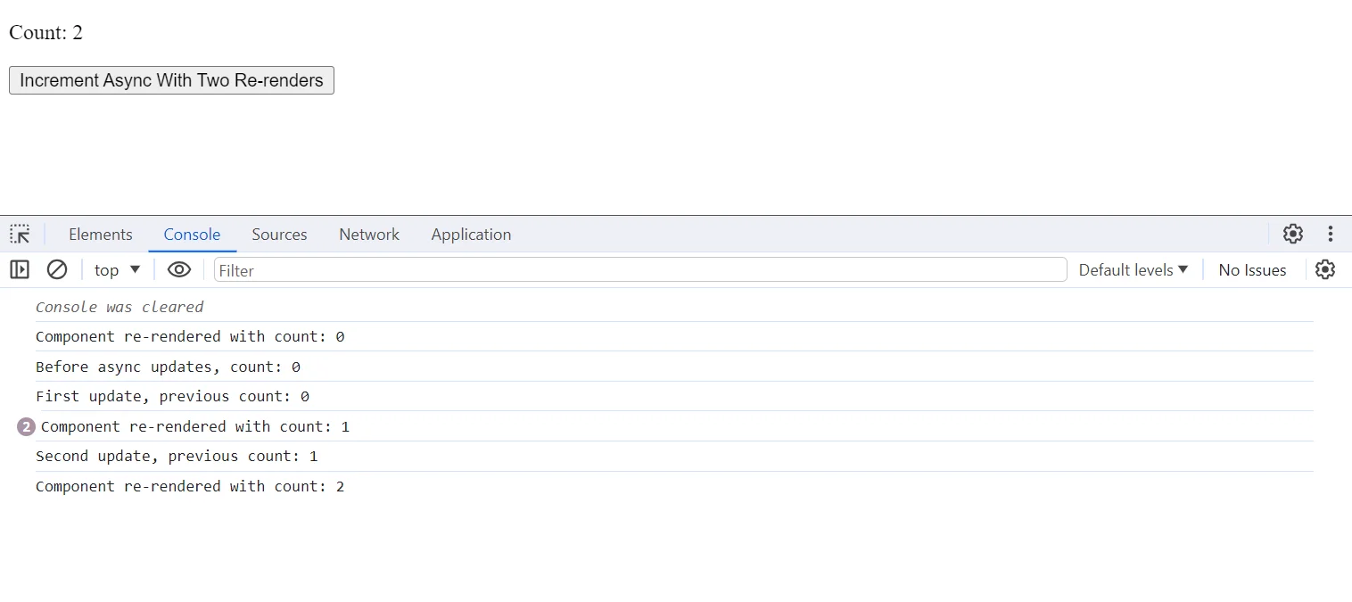Image resolution: width=1352 pixels, height=602 pixels.
Task: Select the 'Console was cleared' message
Action: pyautogui.click(x=120, y=307)
